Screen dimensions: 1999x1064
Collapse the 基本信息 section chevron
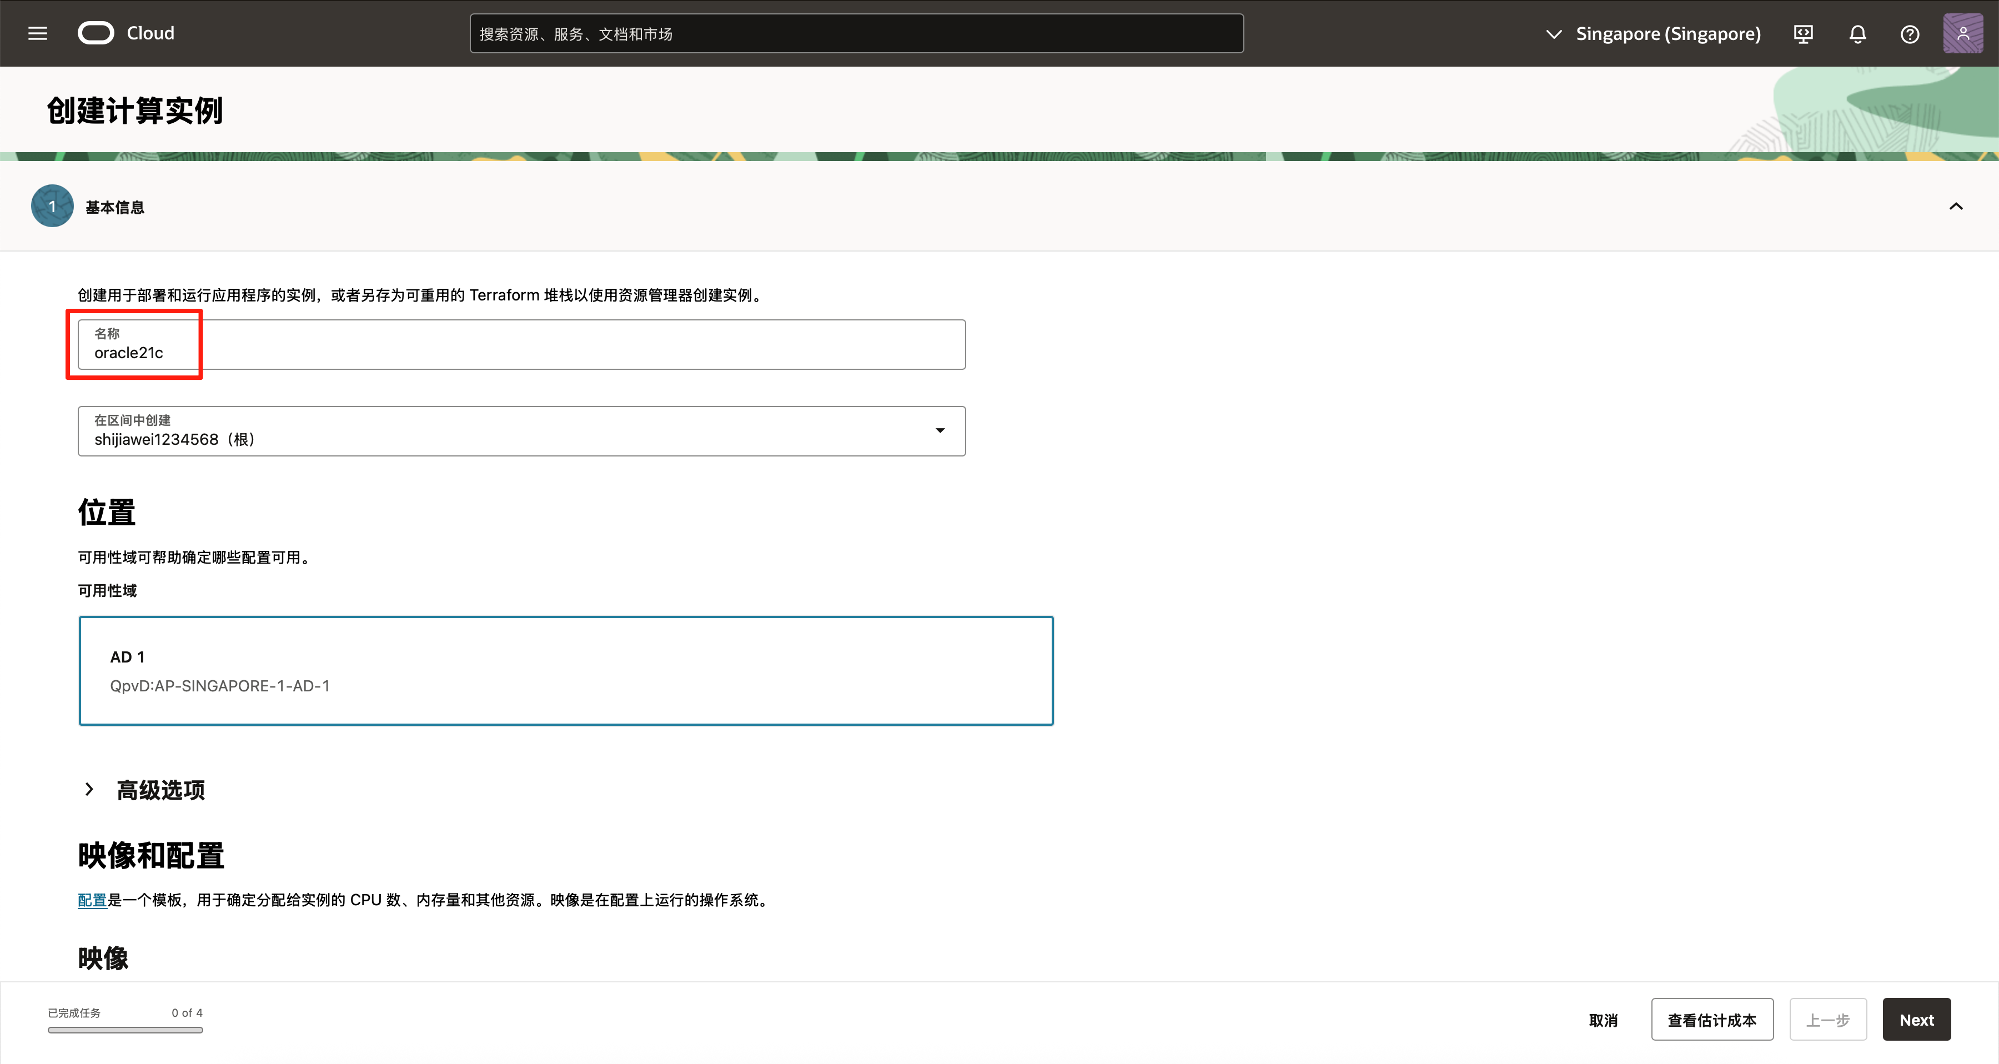[x=1956, y=207]
